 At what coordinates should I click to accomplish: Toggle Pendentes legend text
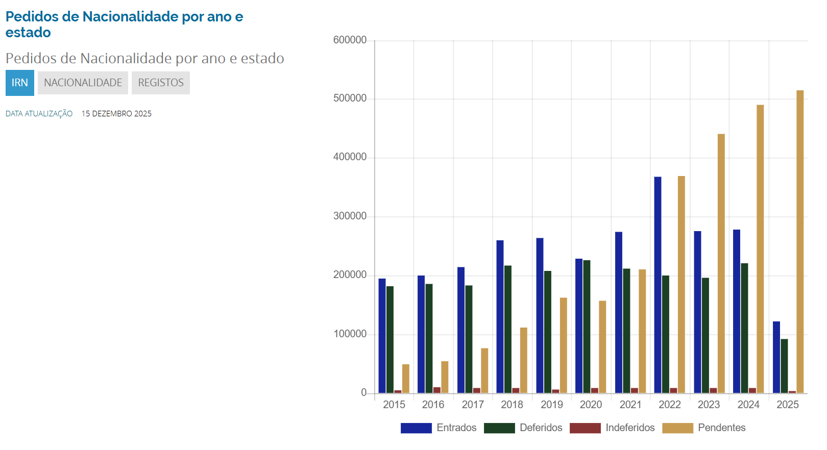[721, 428]
